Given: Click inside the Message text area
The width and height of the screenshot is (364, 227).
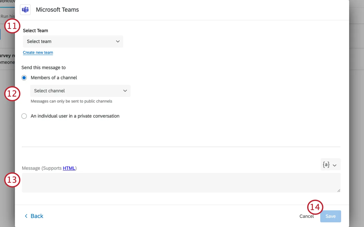Looking at the screenshot, I should point(181,183).
